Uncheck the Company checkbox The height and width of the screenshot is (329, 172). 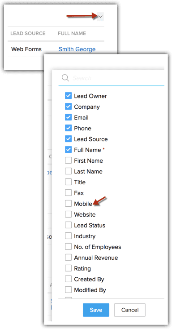tap(68, 107)
